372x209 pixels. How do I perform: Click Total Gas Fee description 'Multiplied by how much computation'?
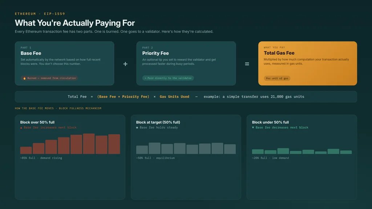tap(306, 61)
